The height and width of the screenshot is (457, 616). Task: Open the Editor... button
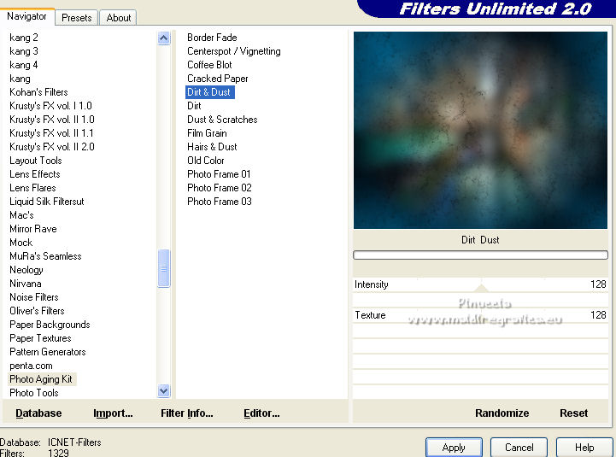click(x=261, y=413)
